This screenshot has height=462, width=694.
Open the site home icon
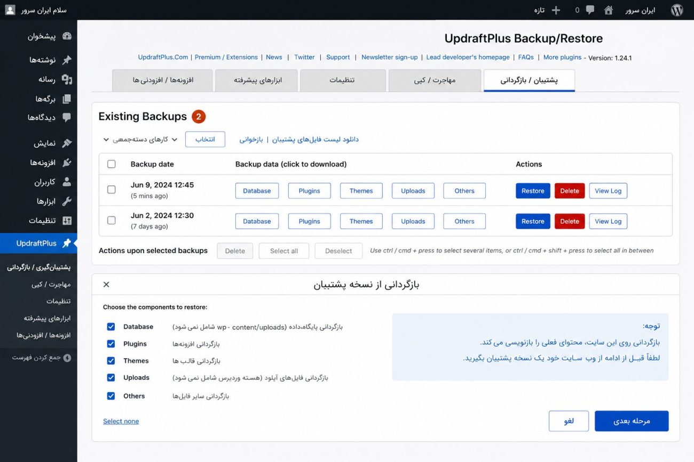click(608, 10)
